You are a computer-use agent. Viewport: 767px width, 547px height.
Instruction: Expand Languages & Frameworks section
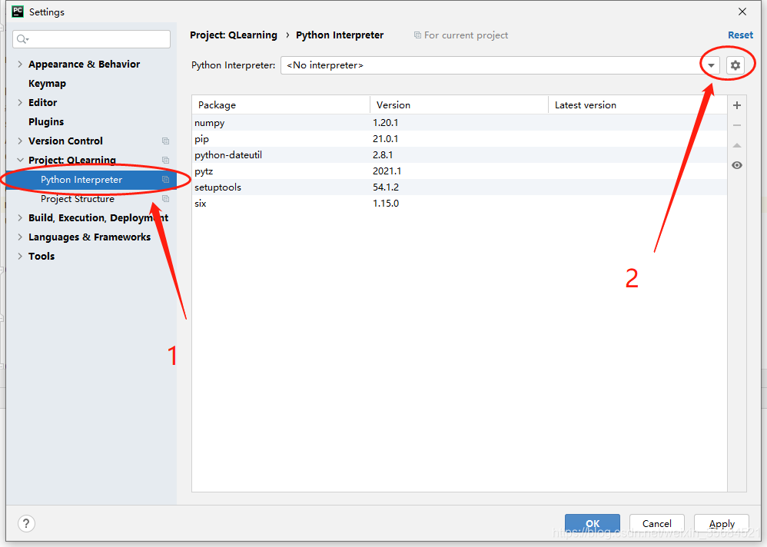pos(20,237)
